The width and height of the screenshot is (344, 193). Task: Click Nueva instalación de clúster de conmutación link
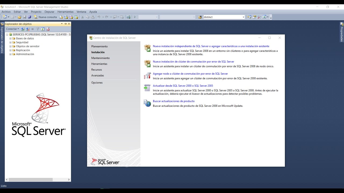193,62
